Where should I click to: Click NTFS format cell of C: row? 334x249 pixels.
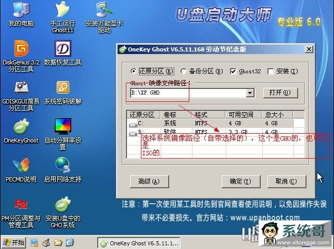tap(201, 123)
